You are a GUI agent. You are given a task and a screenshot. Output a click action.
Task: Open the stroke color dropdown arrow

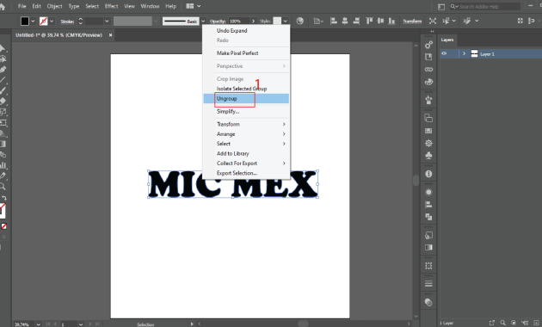(52, 22)
